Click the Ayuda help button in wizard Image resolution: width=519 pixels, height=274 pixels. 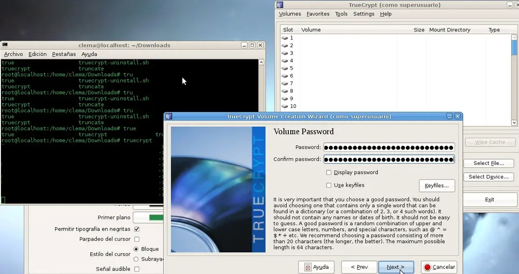(x=316, y=267)
